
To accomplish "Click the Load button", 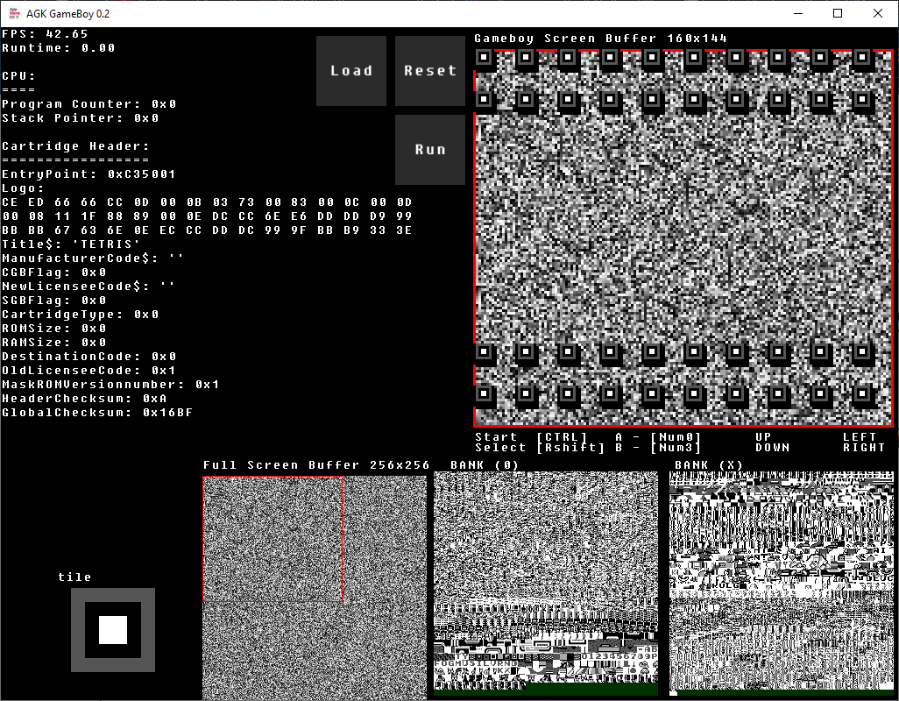I will click(x=350, y=71).
